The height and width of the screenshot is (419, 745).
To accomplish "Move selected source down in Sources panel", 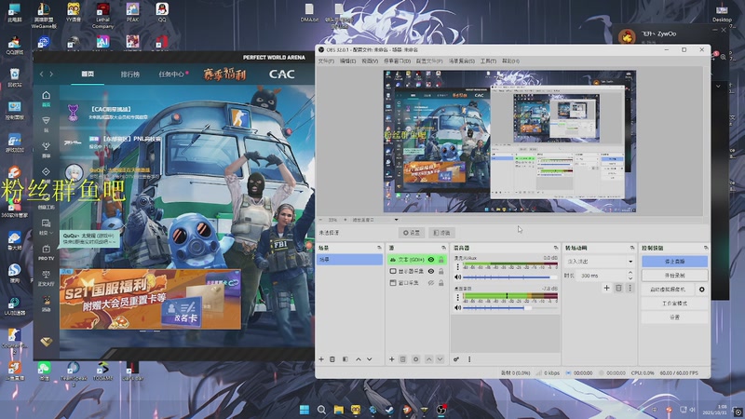I will (x=440, y=359).
